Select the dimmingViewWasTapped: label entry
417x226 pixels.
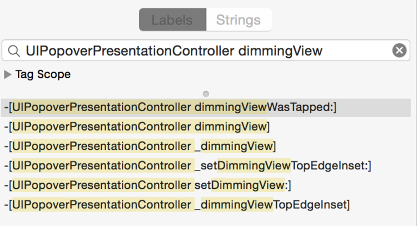pos(206,108)
